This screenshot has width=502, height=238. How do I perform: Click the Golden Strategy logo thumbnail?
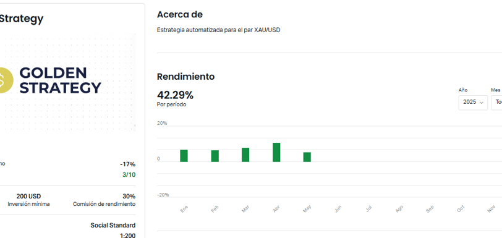pyautogui.click(x=67, y=82)
